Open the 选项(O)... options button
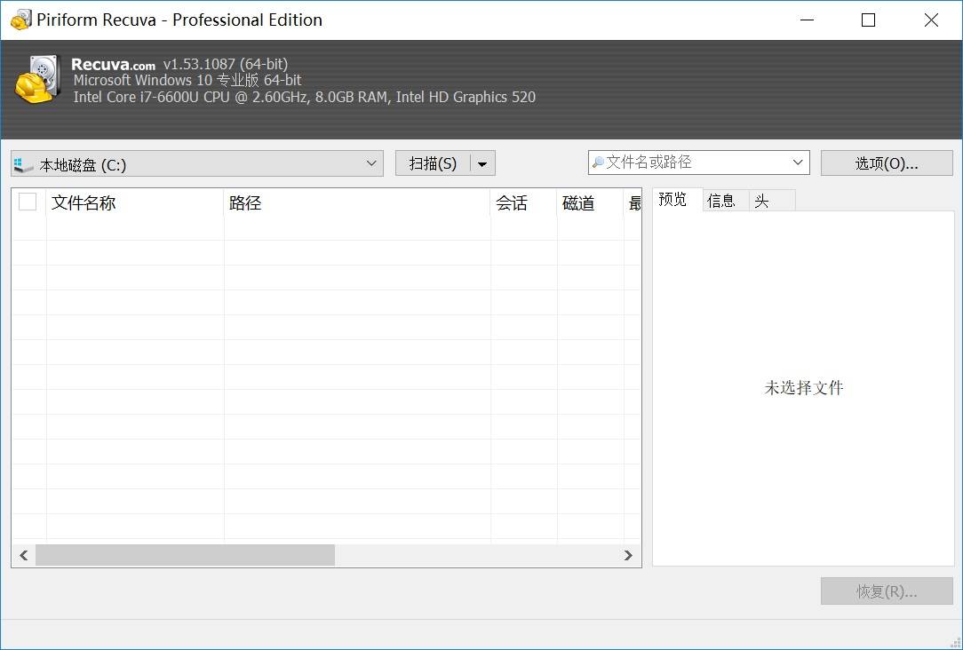The height and width of the screenshot is (650, 963). coord(886,162)
